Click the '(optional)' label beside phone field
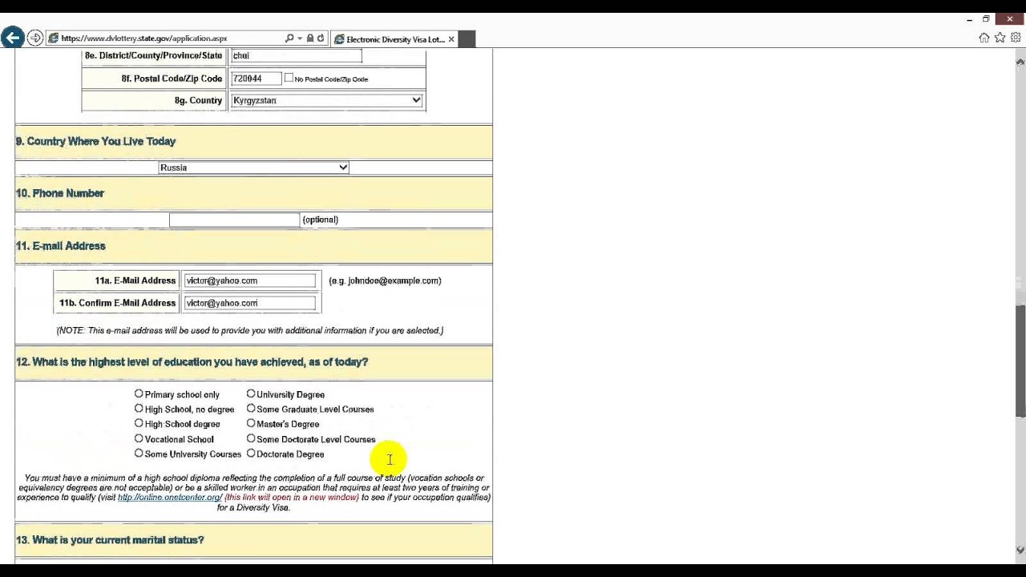 [321, 220]
